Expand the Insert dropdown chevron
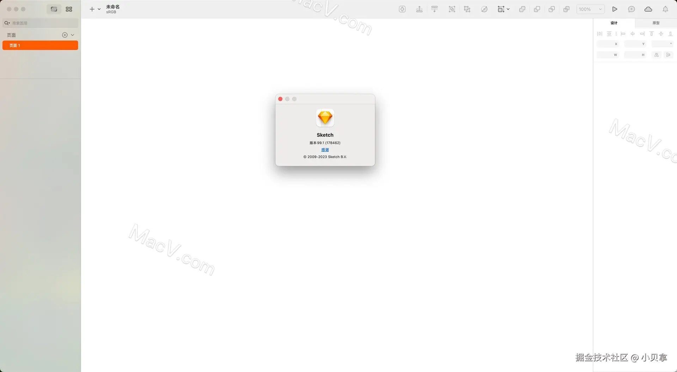 tap(99, 9)
